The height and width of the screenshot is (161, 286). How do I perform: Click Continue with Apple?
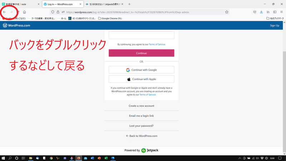[141, 79]
